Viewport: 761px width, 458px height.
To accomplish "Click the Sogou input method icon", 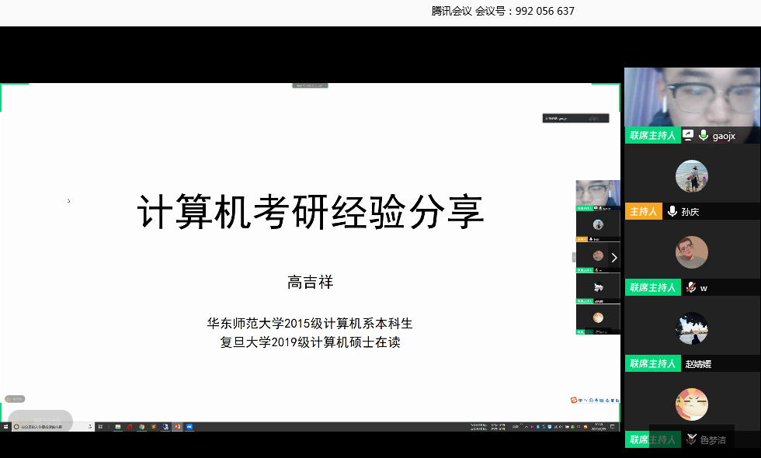I will pyautogui.click(x=574, y=400).
